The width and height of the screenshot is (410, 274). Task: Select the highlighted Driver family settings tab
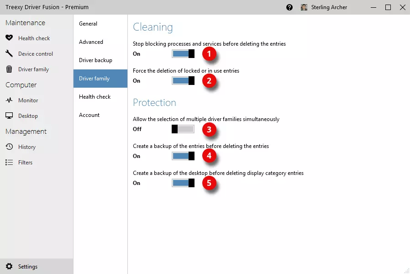100,79
